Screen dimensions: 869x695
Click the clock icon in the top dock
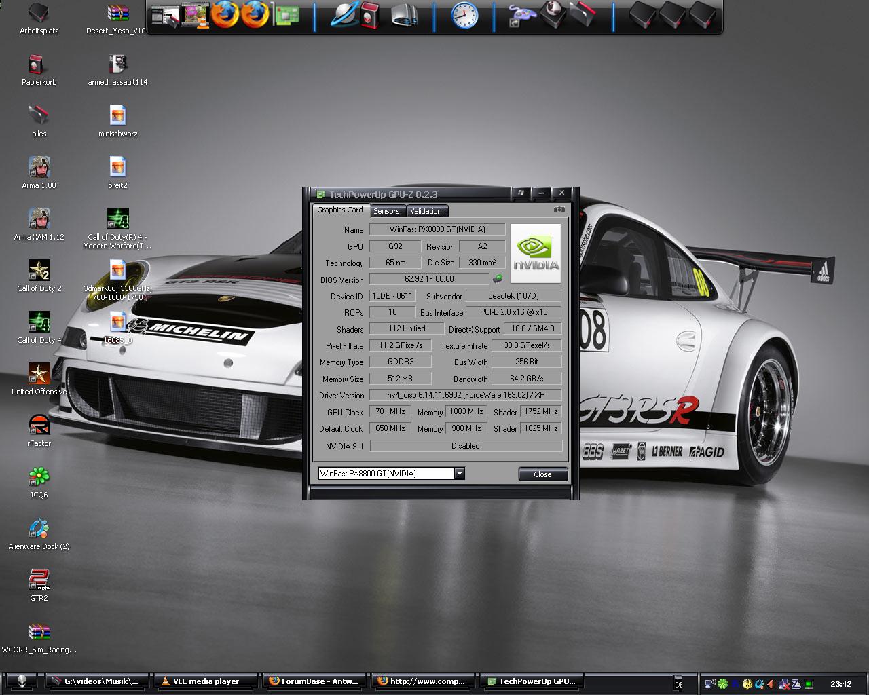point(464,15)
